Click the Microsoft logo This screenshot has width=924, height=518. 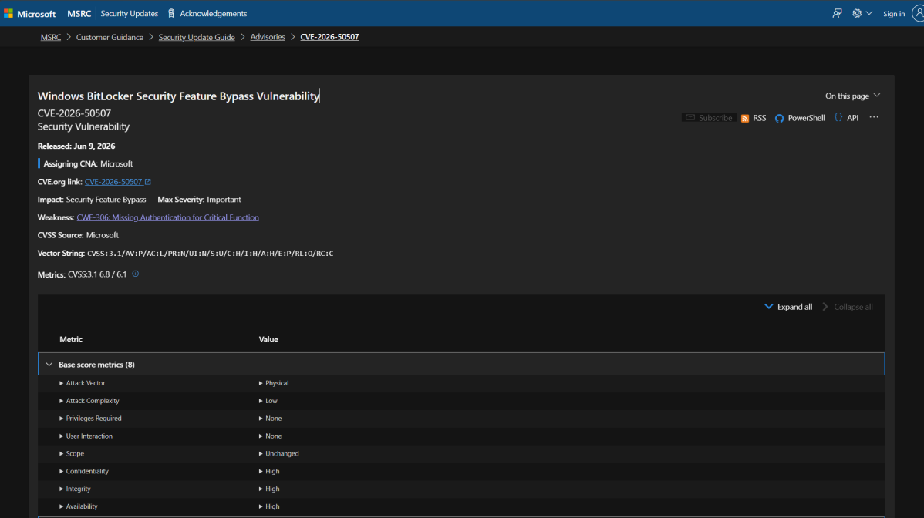[29, 14]
